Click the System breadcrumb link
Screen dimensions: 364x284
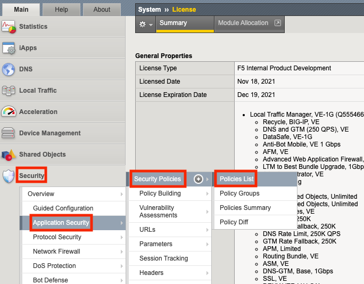(x=149, y=10)
